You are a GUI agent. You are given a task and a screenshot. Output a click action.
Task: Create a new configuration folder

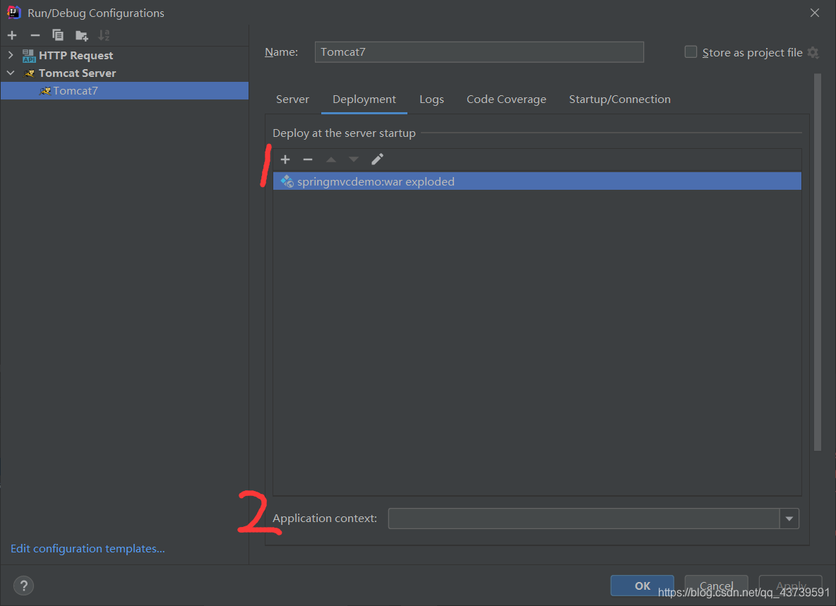pyautogui.click(x=80, y=35)
